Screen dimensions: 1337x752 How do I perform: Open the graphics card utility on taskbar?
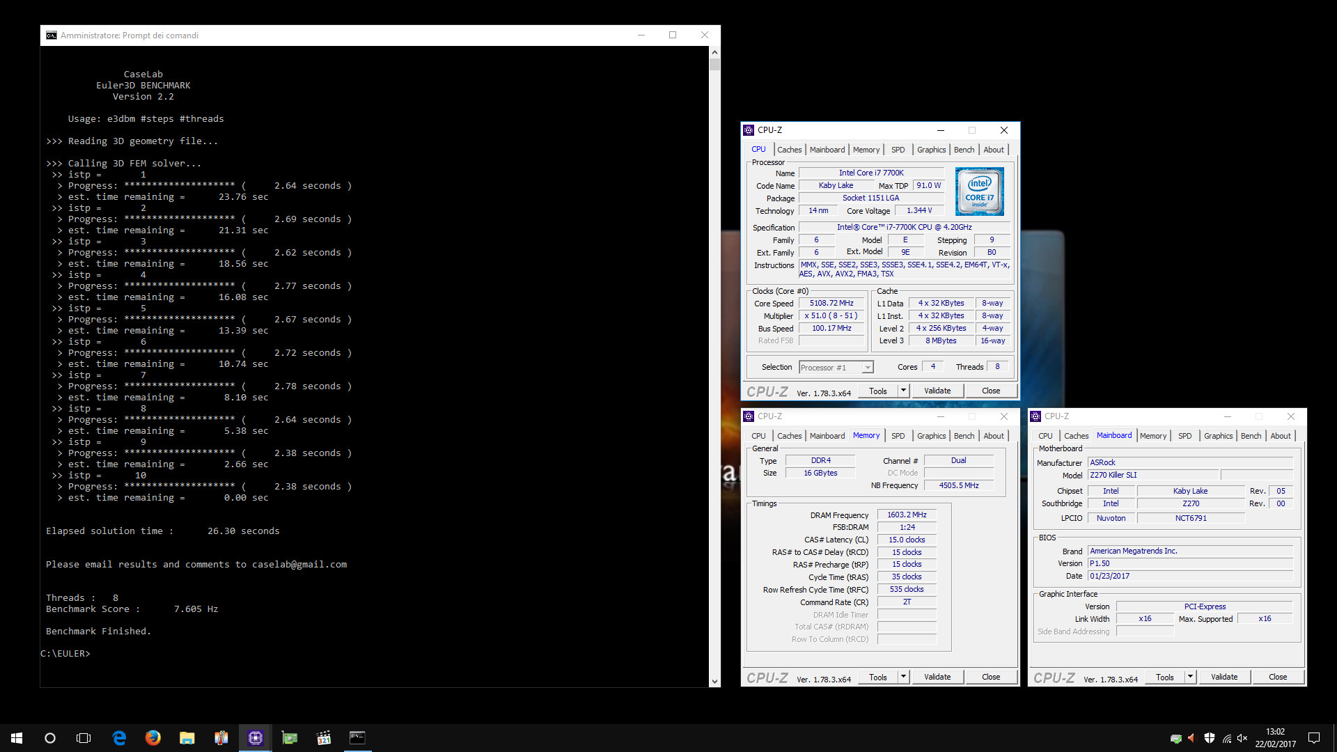tap(289, 738)
